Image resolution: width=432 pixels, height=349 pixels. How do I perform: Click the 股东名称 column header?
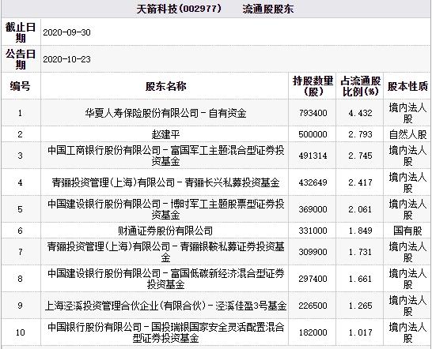(x=165, y=86)
